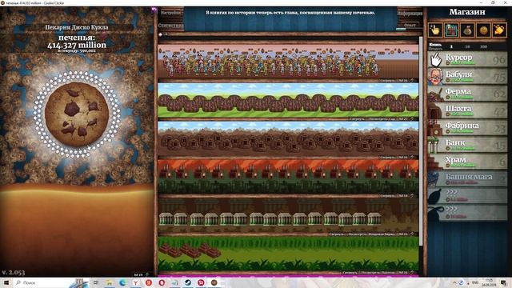The width and height of the screenshot is (512, 288).
Task: Purchase a Фабрика building
Action: pyautogui.click(x=467, y=127)
